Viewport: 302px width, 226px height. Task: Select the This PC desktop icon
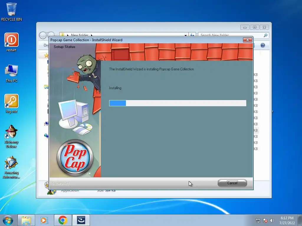point(12,73)
